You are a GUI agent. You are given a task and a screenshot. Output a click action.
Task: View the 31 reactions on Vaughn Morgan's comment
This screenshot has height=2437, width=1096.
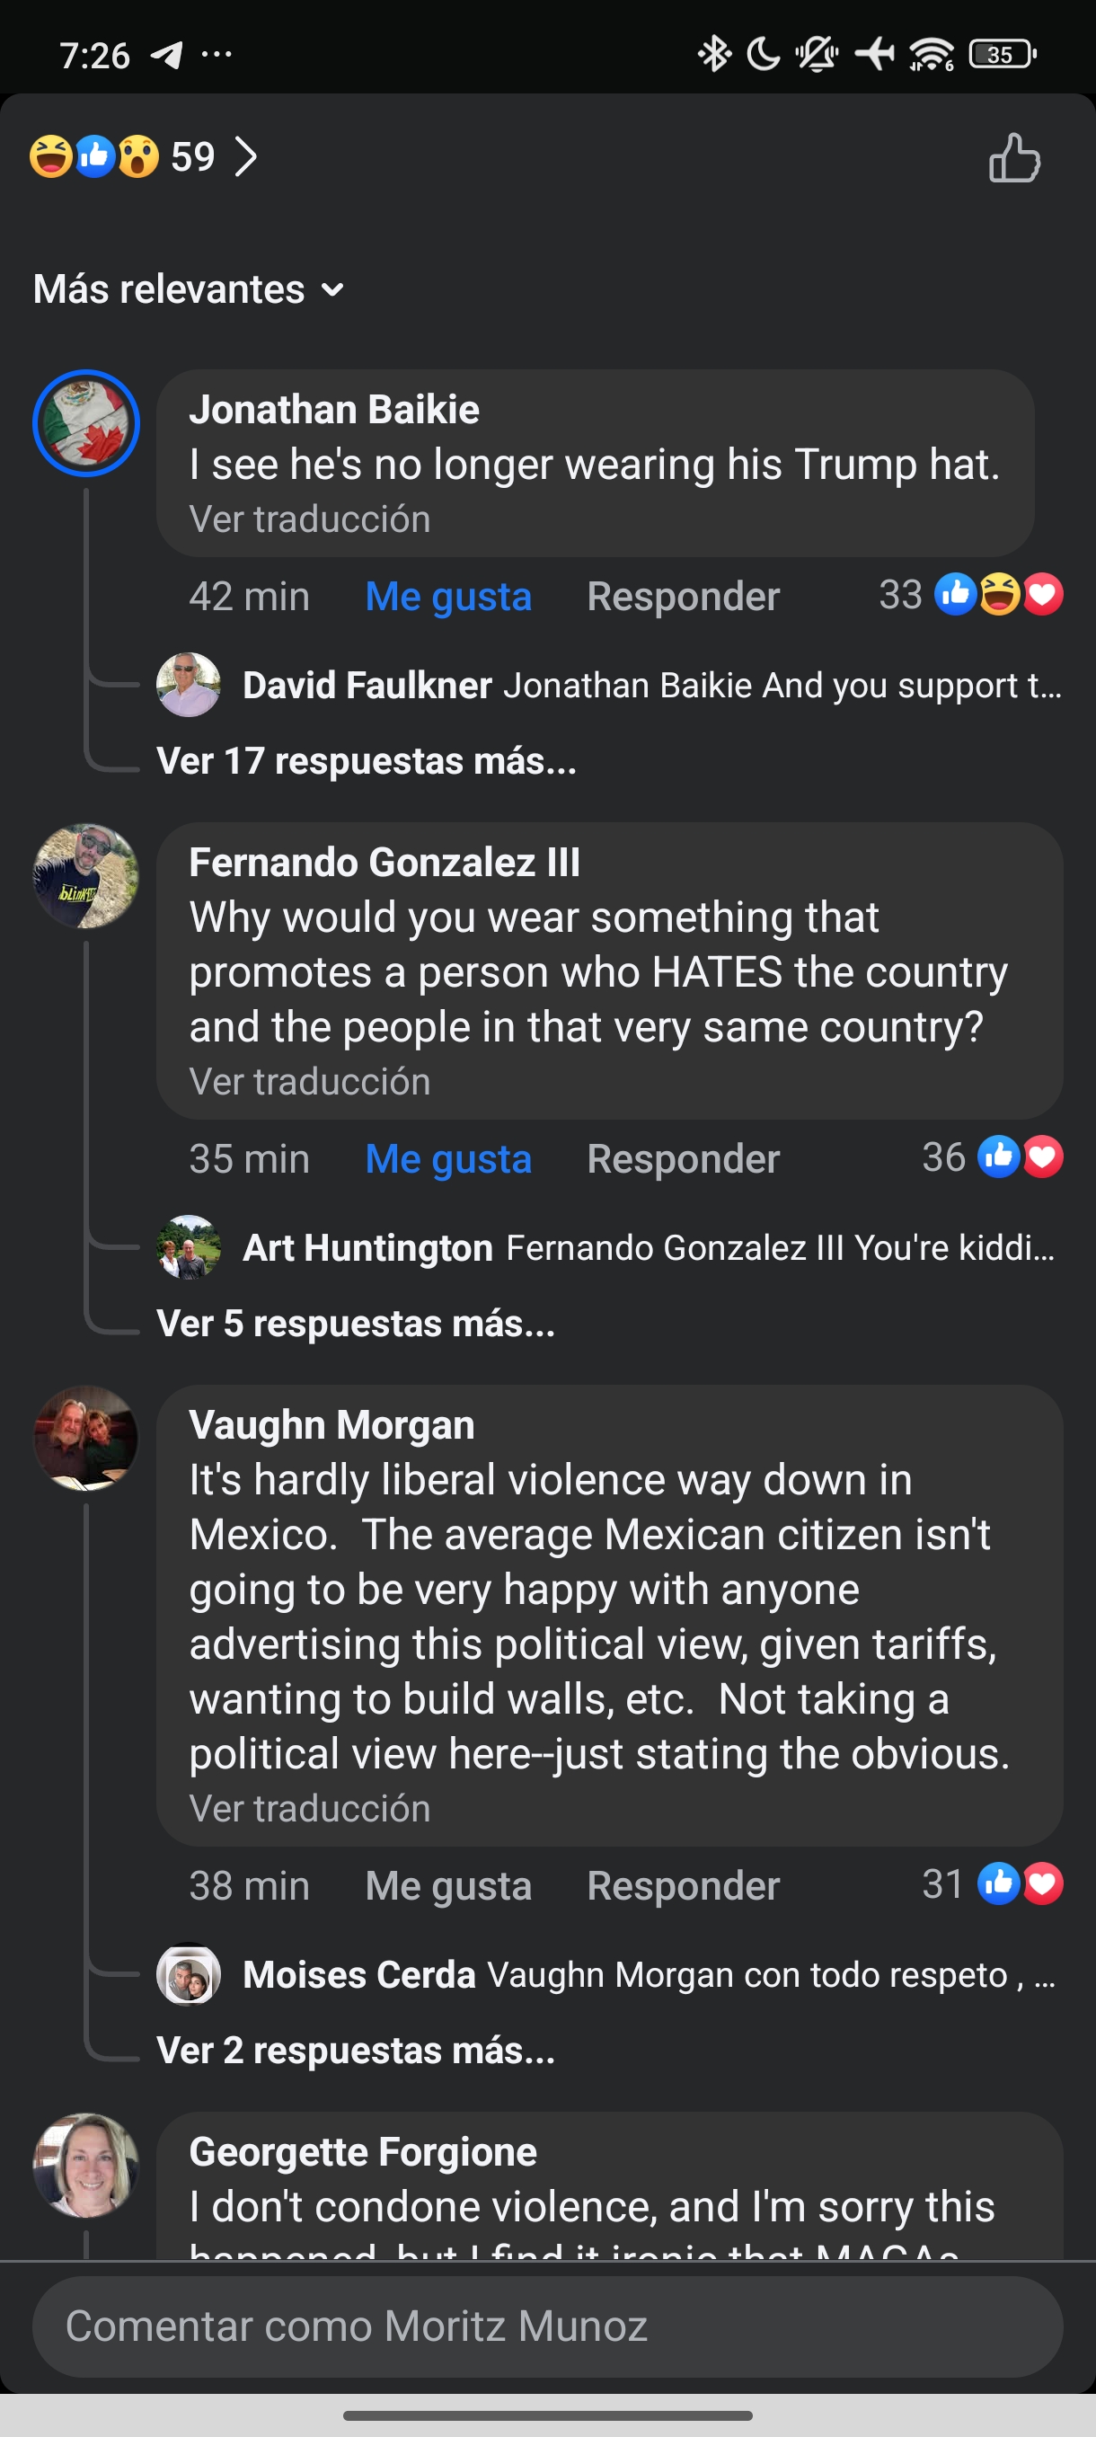click(x=991, y=1883)
